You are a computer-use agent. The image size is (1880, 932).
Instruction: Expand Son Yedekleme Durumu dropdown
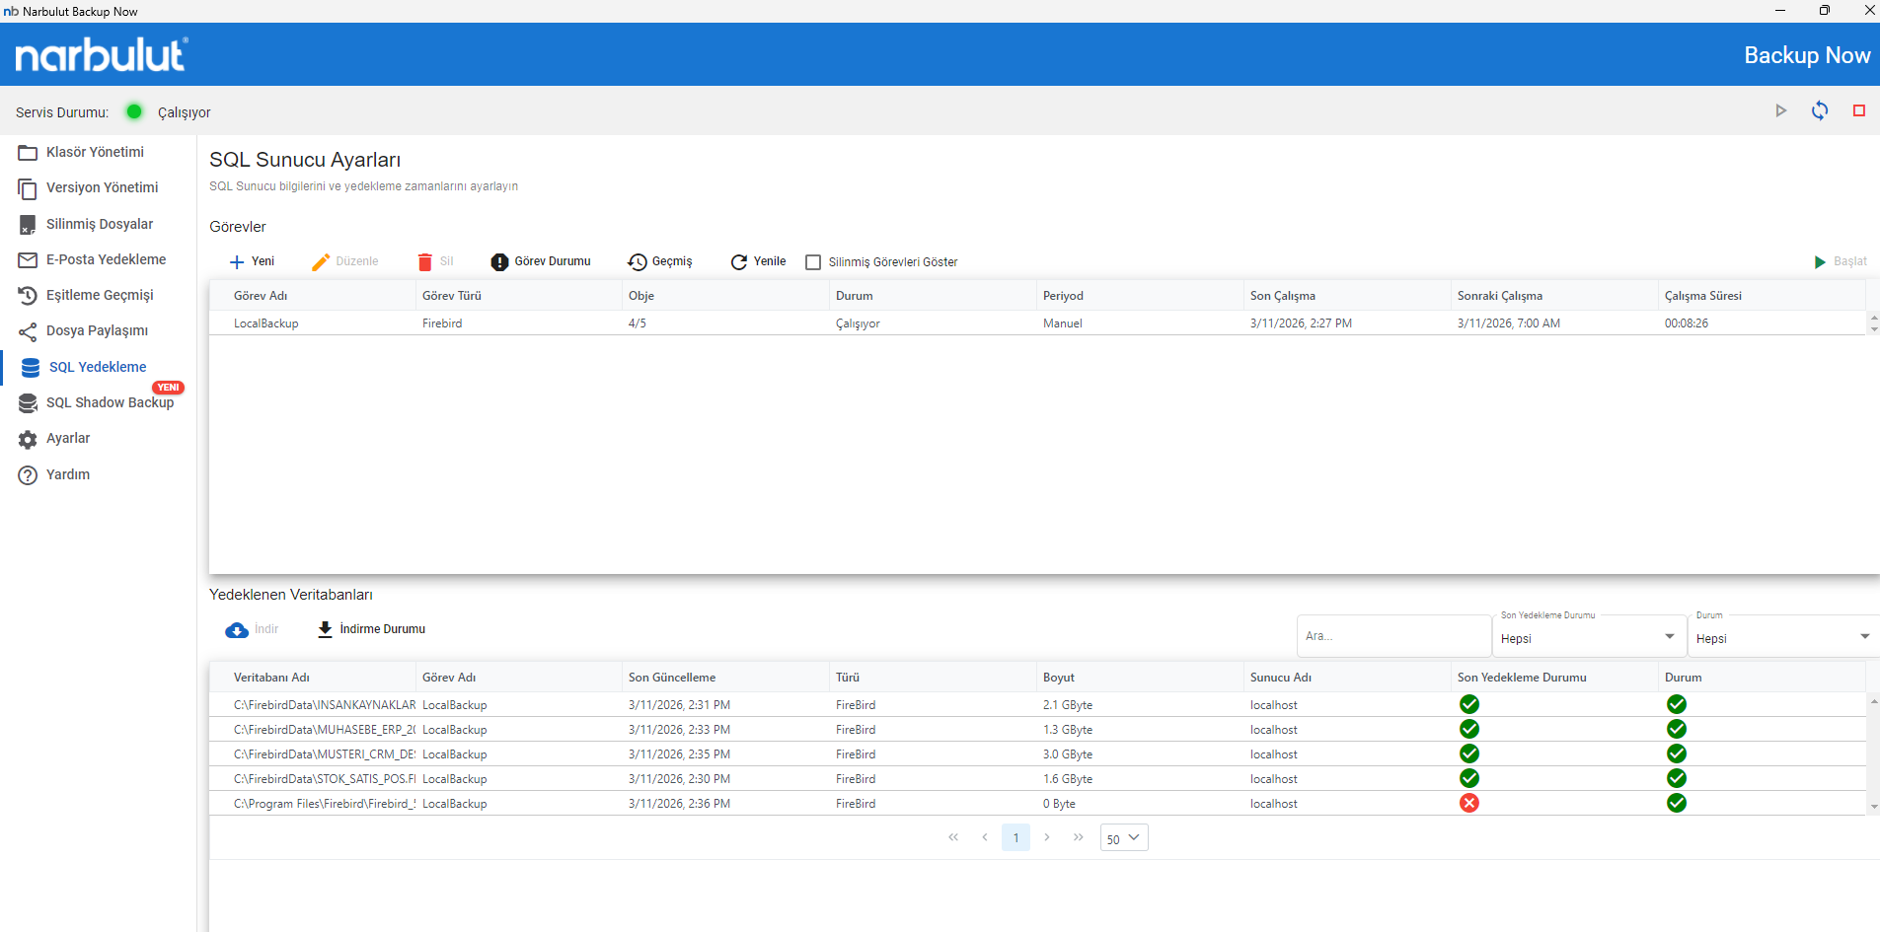(1588, 638)
